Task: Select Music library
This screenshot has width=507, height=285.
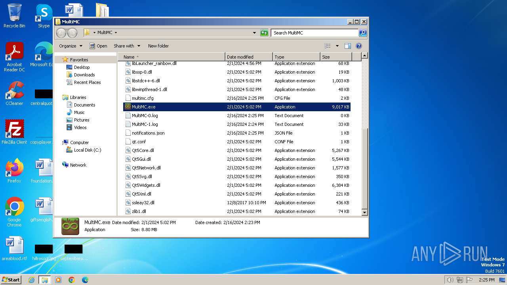Action: click(79, 112)
